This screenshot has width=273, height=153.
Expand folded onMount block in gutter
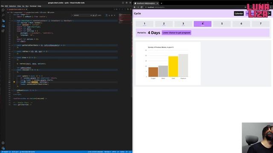click(x=12, y=90)
